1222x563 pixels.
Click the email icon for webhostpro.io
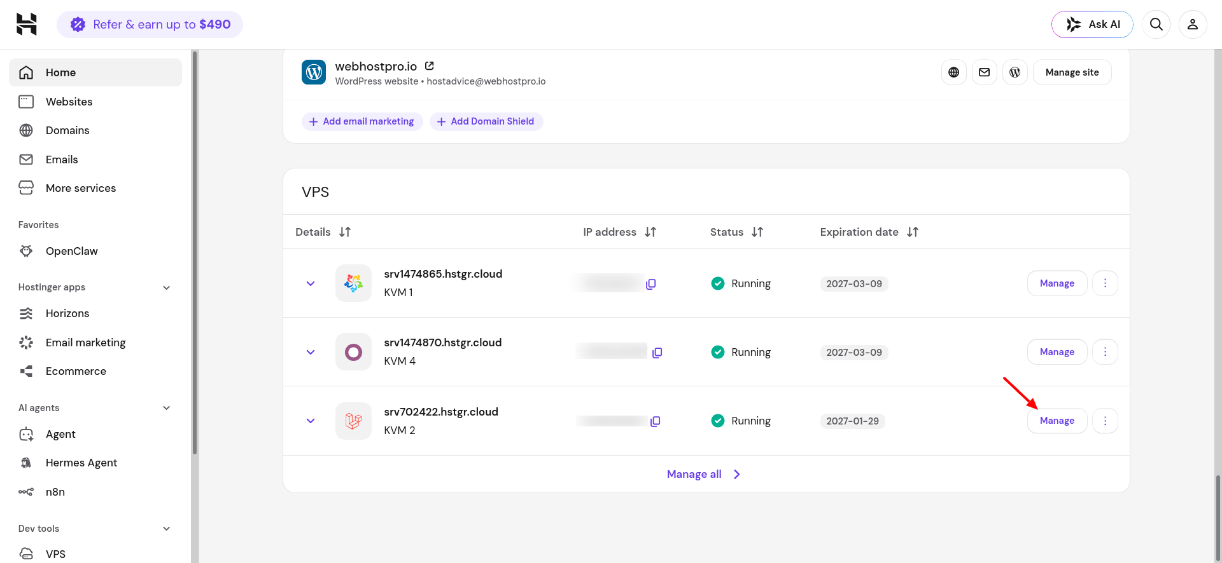pyautogui.click(x=984, y=72)
